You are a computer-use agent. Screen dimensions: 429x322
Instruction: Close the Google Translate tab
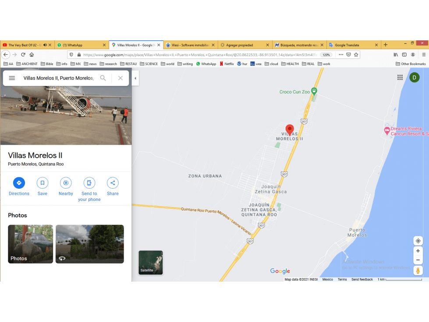click(376, 45)
